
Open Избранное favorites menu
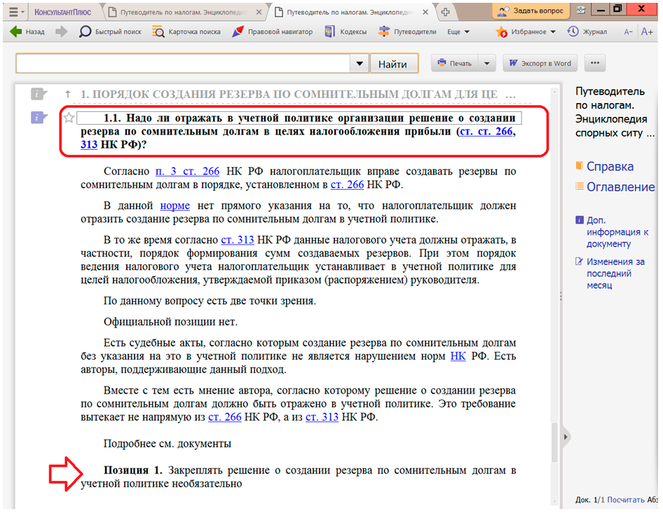[x=526, y=32]
